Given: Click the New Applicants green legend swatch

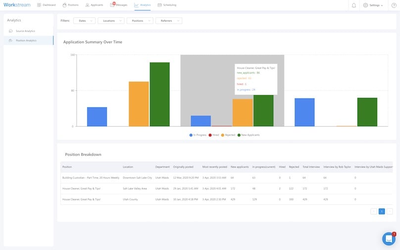Looking at the screenshot, I should [239, 135].
